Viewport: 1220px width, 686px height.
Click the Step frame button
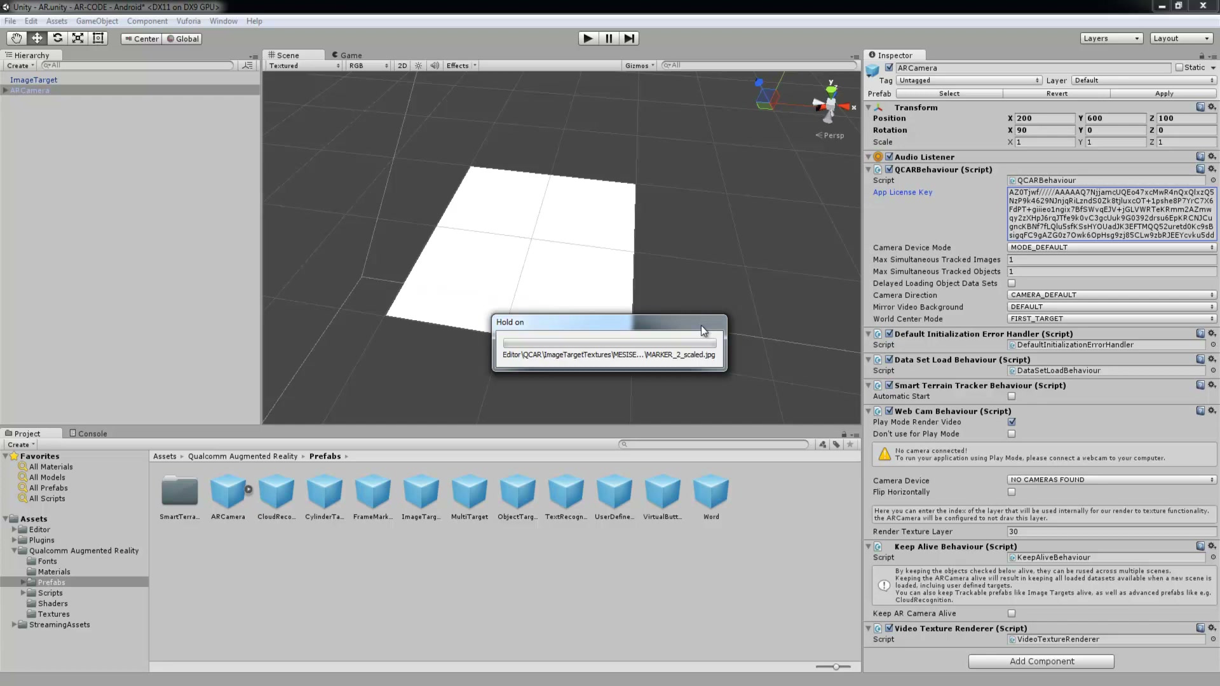(x=629, y=38)
